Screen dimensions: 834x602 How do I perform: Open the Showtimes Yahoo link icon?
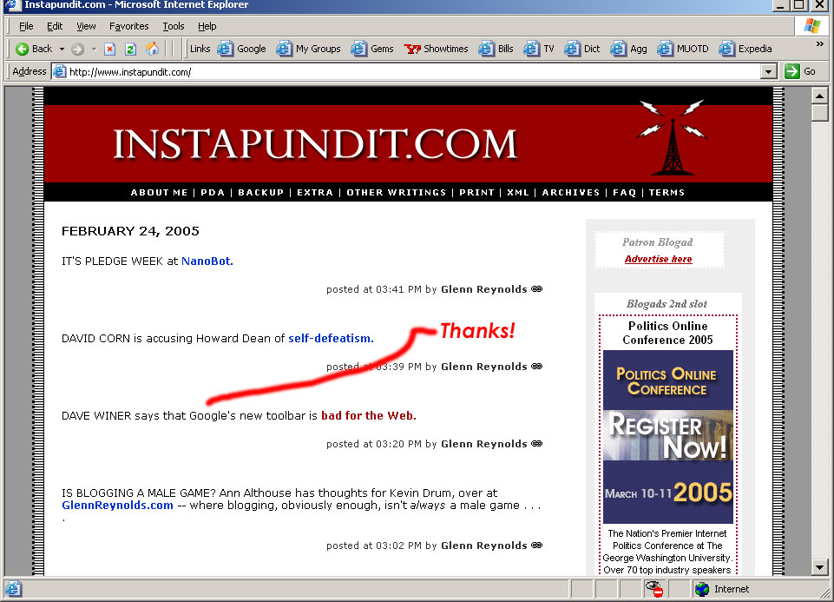pos(412,49)
